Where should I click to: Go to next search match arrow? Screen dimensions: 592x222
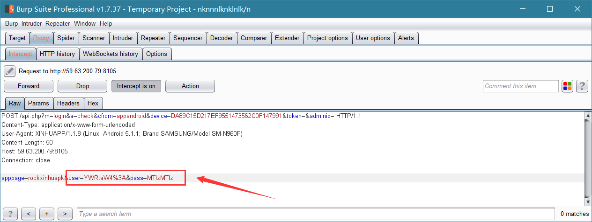click(x=65, y=214)
